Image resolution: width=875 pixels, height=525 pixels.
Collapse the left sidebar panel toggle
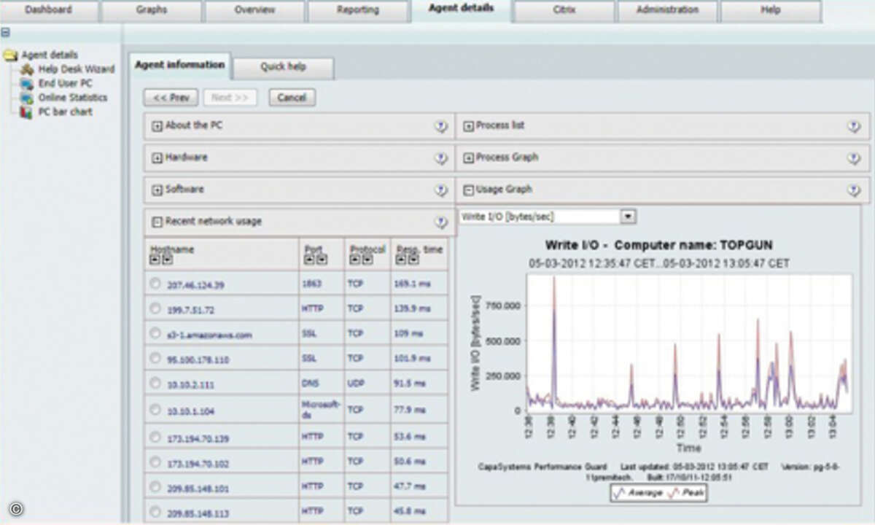click(x=5, y=33)
